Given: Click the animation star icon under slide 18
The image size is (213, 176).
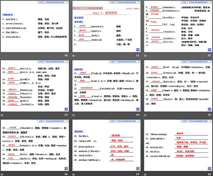Looking at the screenshot, I should pos(145,174).
